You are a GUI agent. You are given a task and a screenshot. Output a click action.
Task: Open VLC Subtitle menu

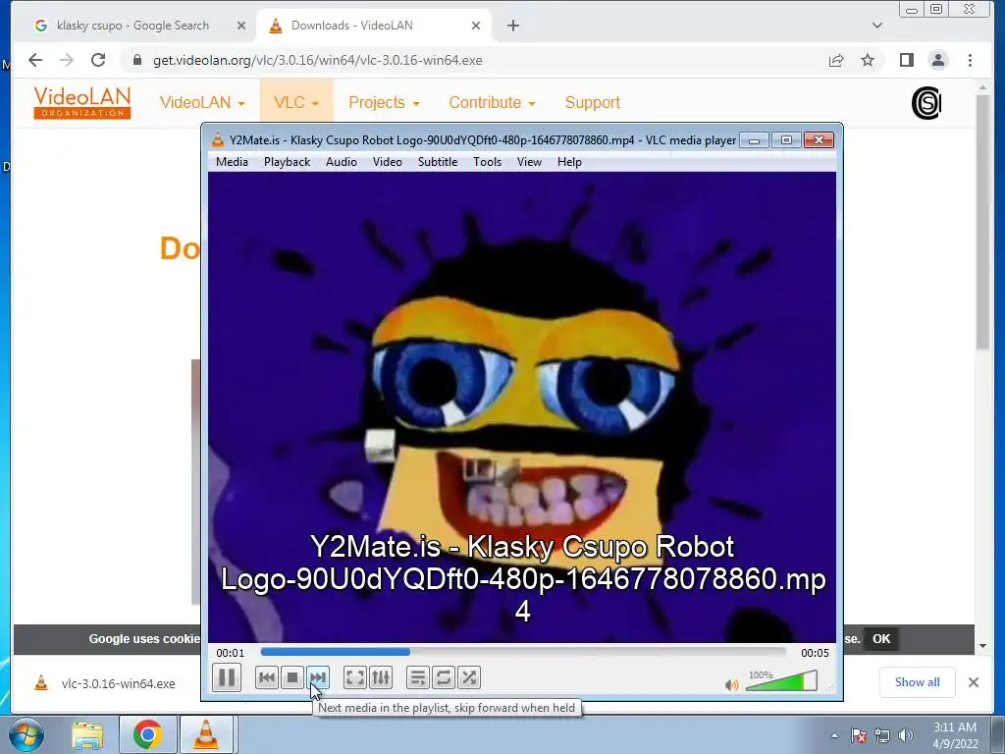438,162
